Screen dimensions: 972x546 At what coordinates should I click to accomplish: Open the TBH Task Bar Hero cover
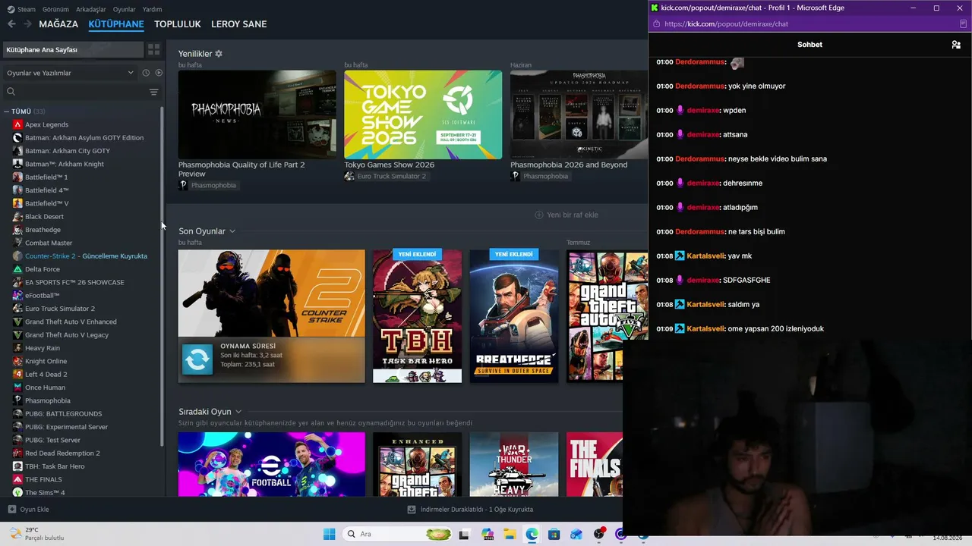tap(417, 316)
